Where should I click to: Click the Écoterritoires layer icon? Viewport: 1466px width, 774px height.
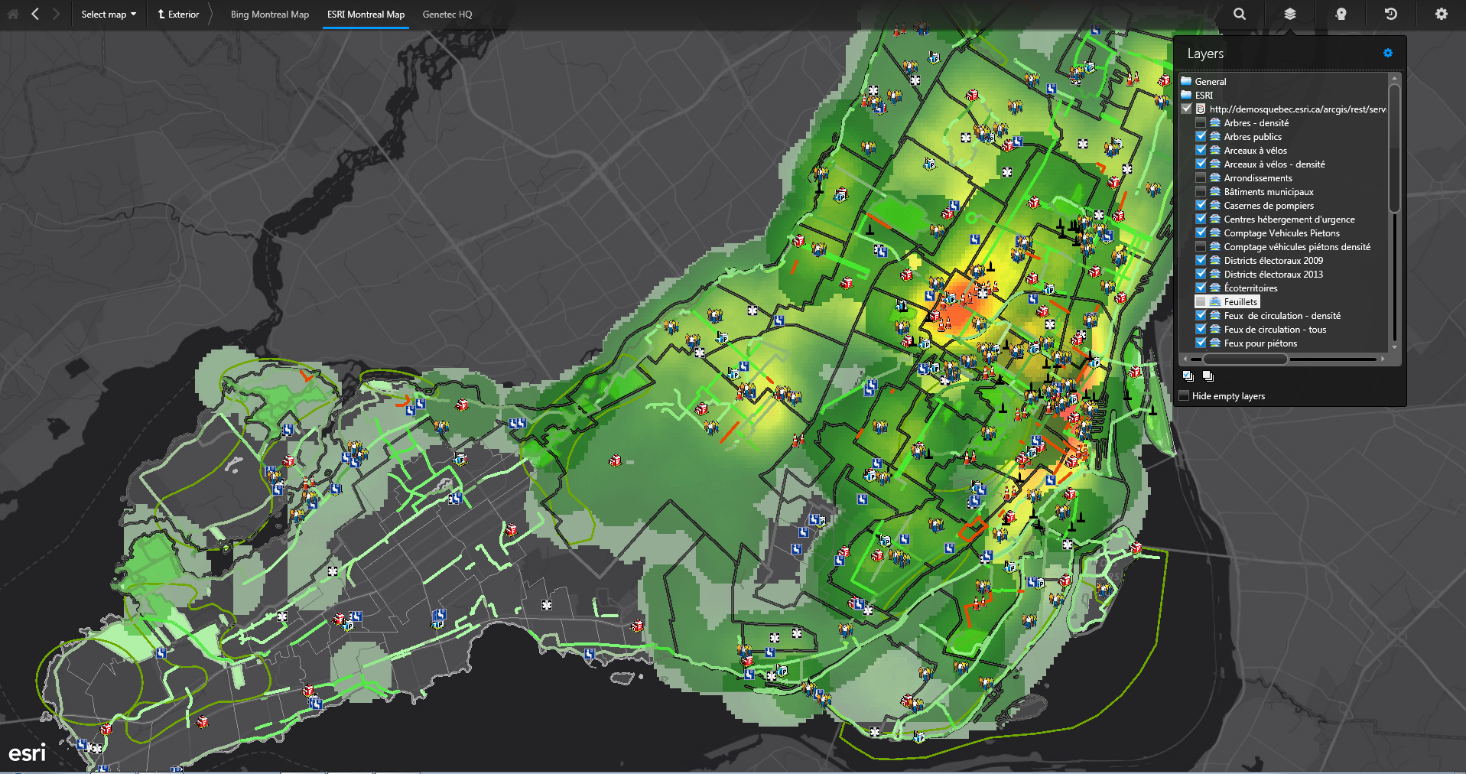coord(1214,288)
